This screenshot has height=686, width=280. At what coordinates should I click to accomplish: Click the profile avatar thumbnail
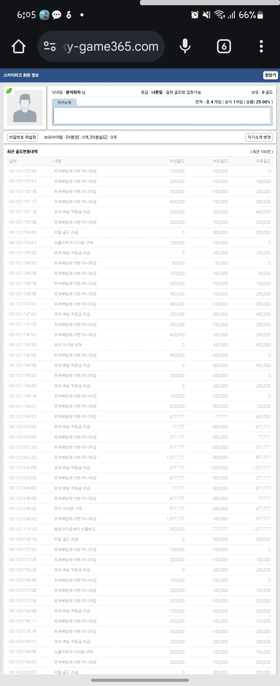click(25, 108)
